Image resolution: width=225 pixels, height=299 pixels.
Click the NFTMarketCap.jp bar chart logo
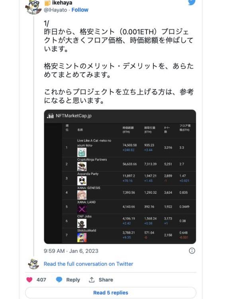coord(50,116)
